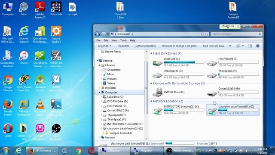275x155 pixels.
Task: Select the Safari desktop icon
Action: coord(24,9)
